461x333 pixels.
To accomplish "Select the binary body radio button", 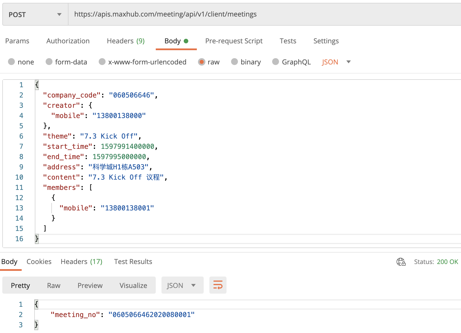I will pos(234,62).
